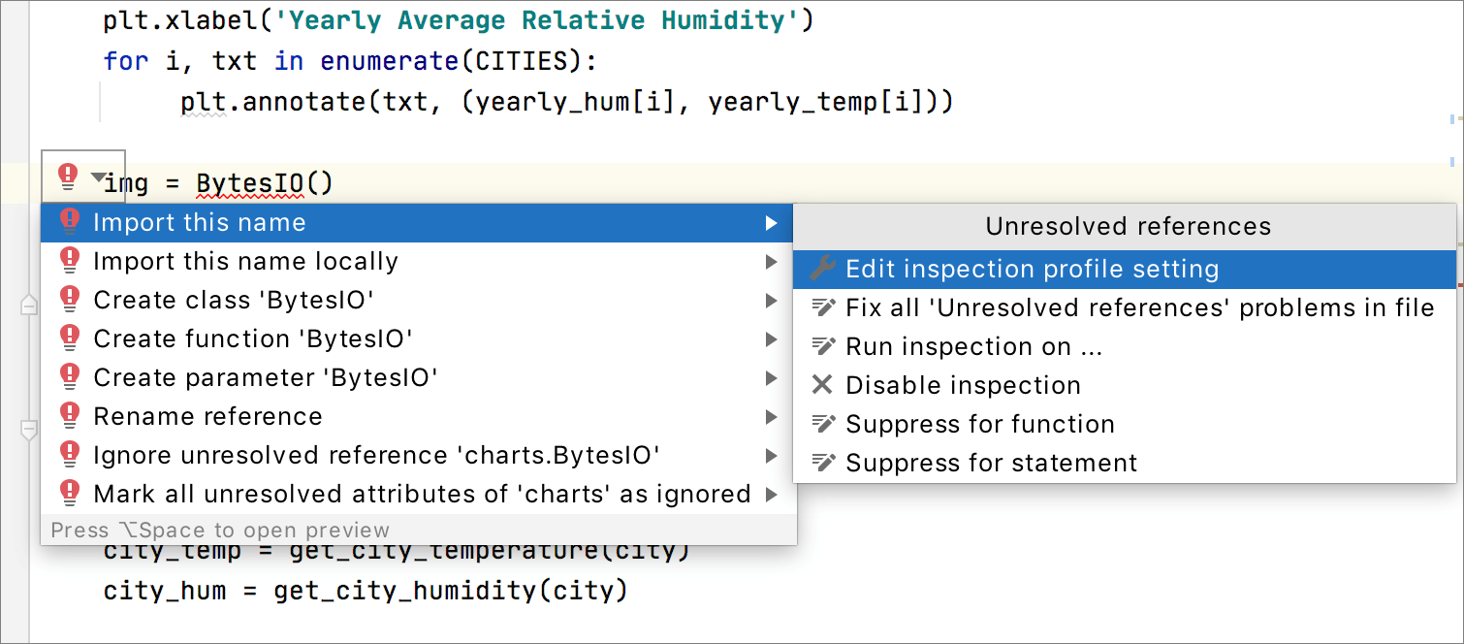Click 'Fix all Unresolved references' pencil icon

[822, 308]
